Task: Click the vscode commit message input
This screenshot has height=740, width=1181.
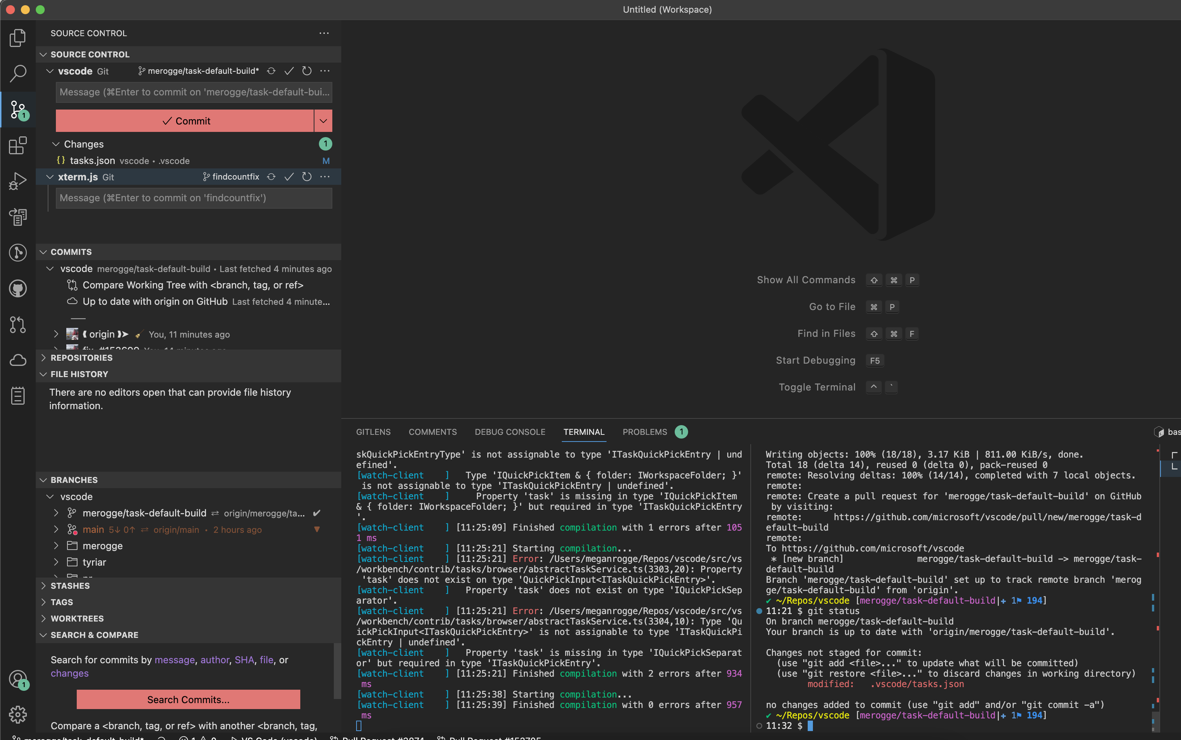Action: click(x=194, y=92)
